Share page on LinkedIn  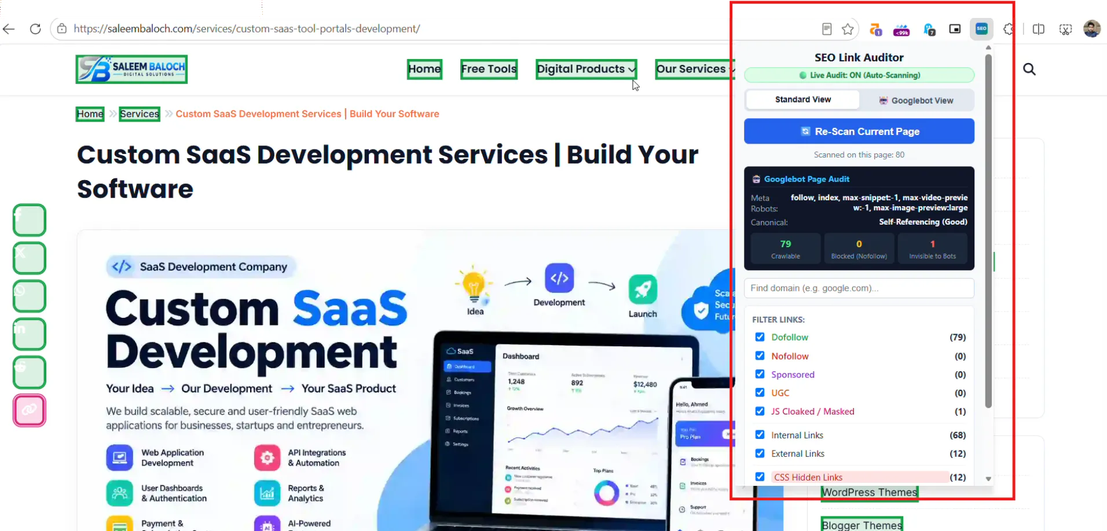pos(30,334)
